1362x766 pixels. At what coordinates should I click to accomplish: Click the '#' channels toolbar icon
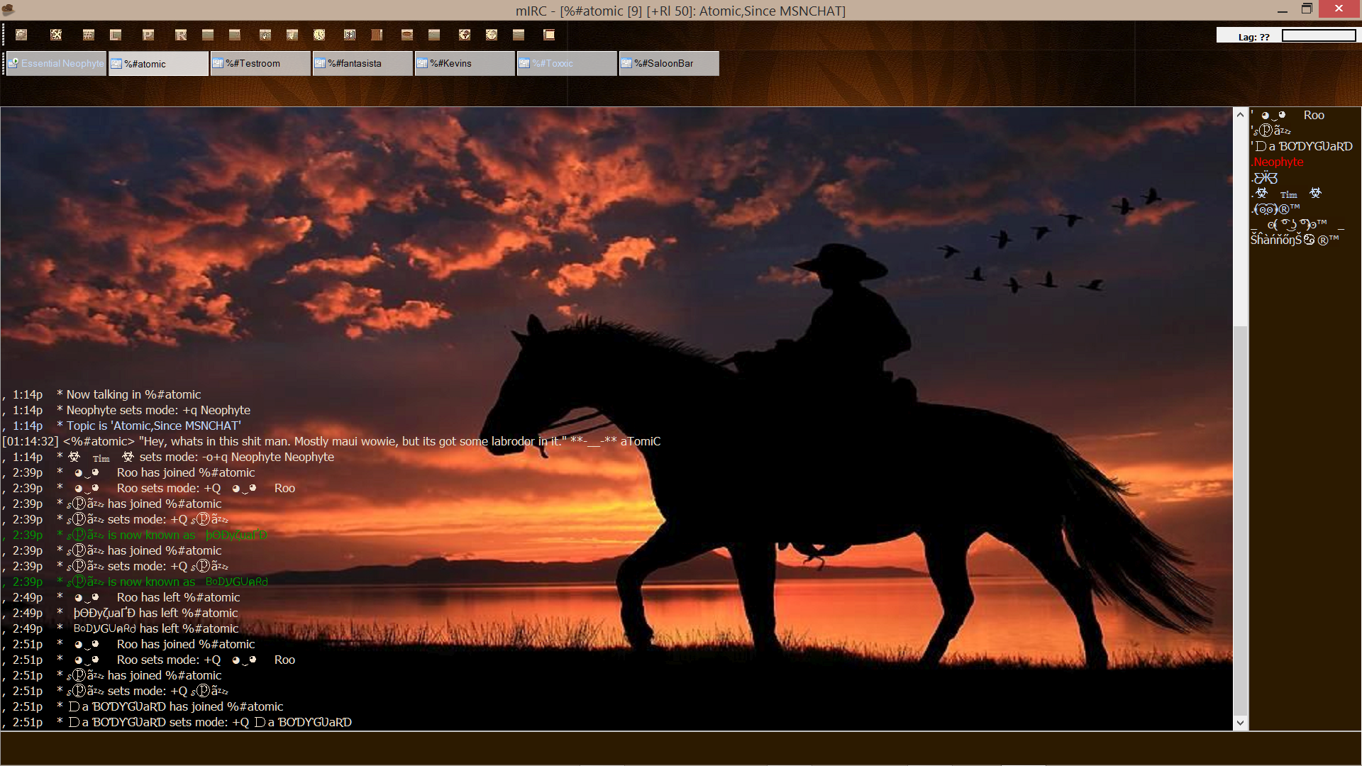pos(89,35)
